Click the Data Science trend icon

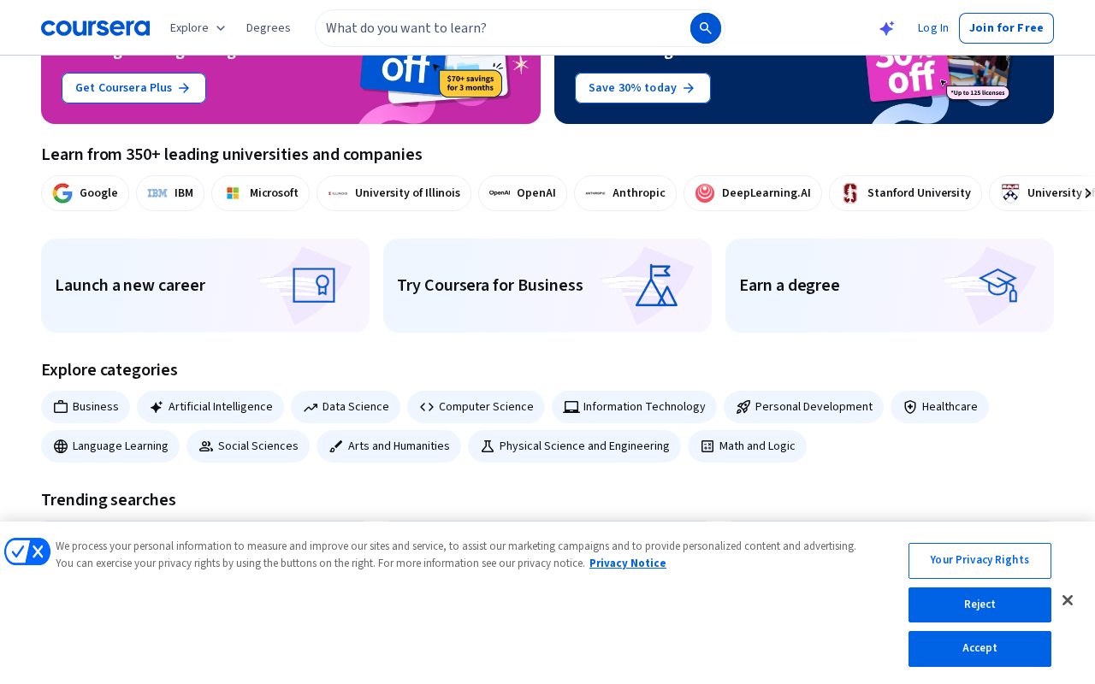tap(311, 407)
